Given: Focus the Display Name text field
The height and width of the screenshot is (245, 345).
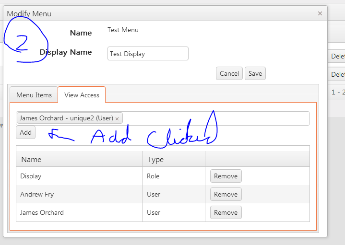Looking at the screenshot, I should (148, 54).
